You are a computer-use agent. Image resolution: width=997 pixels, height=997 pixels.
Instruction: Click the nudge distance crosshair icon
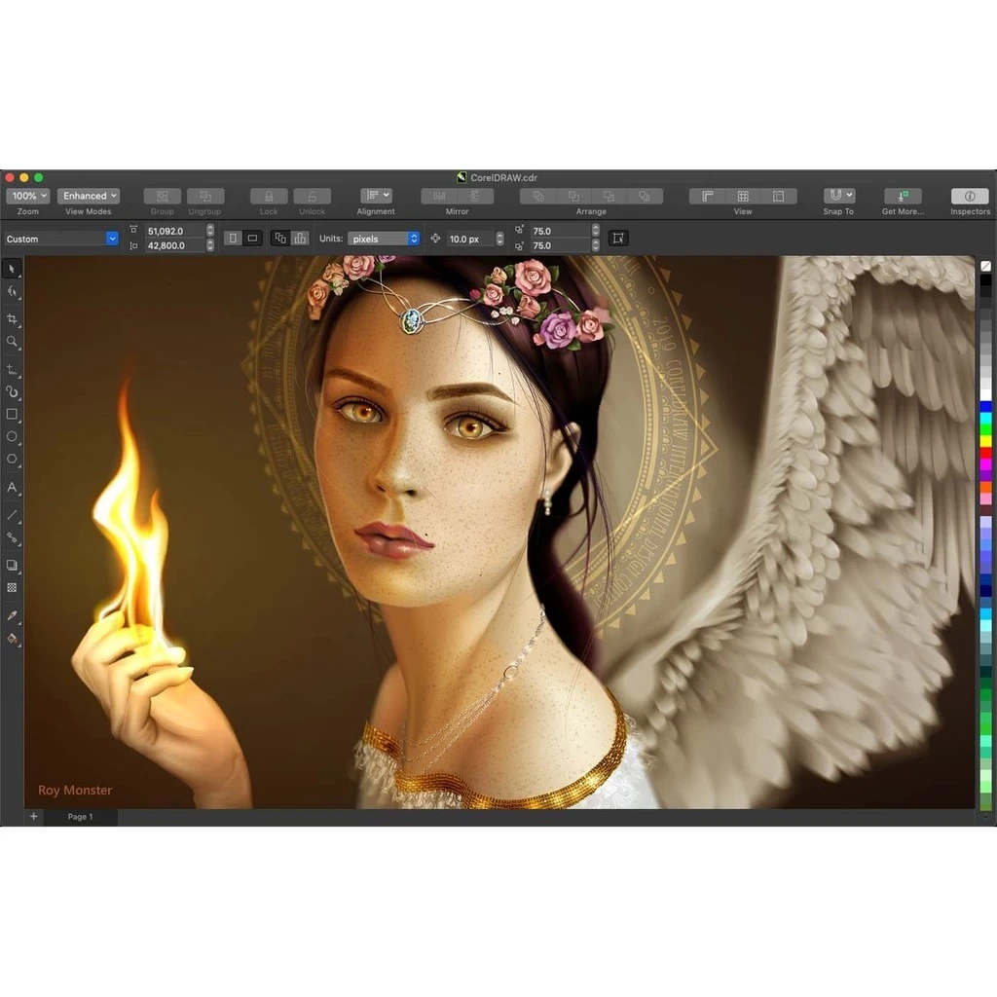click(435, 239)
